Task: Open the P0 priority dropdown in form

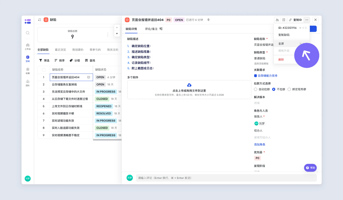Action: [258, 158]
